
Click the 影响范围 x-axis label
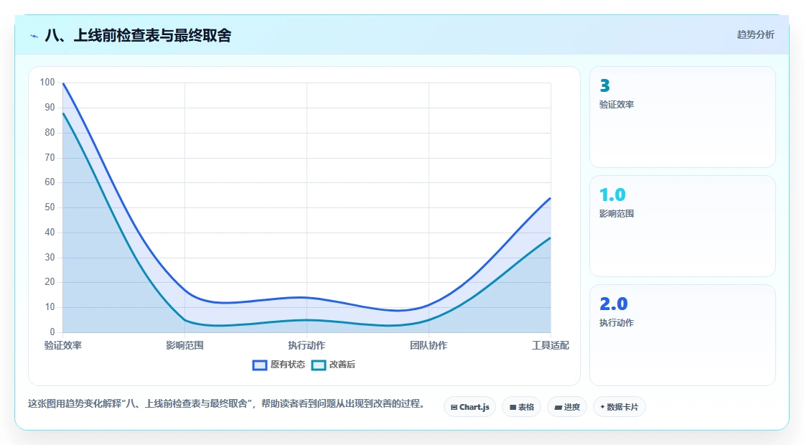[184, 345]
